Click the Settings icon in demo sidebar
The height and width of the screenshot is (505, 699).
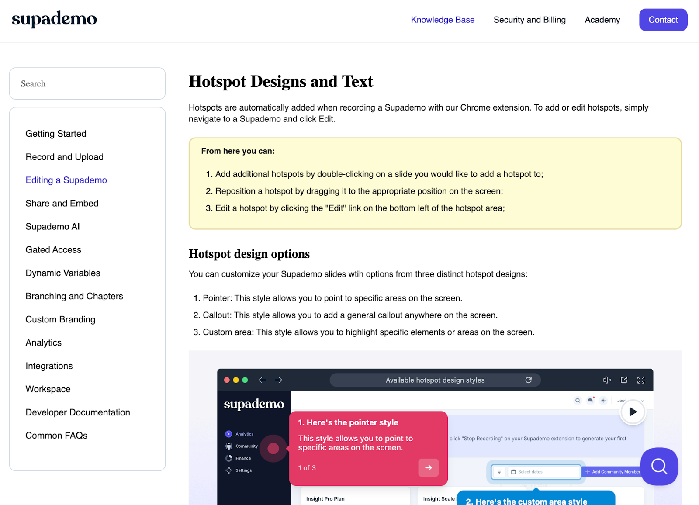point(228,470)
